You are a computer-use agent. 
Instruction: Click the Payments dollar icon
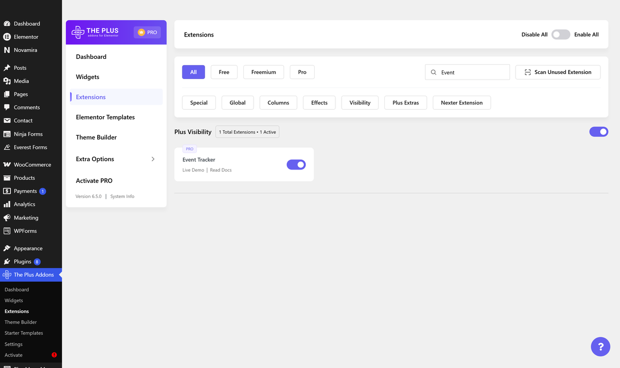tap(7, 191)
